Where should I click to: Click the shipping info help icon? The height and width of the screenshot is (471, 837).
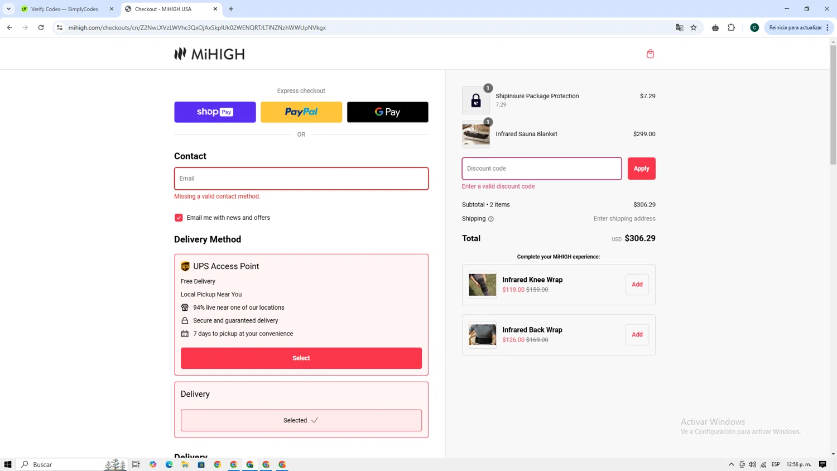tap(491, 219)
